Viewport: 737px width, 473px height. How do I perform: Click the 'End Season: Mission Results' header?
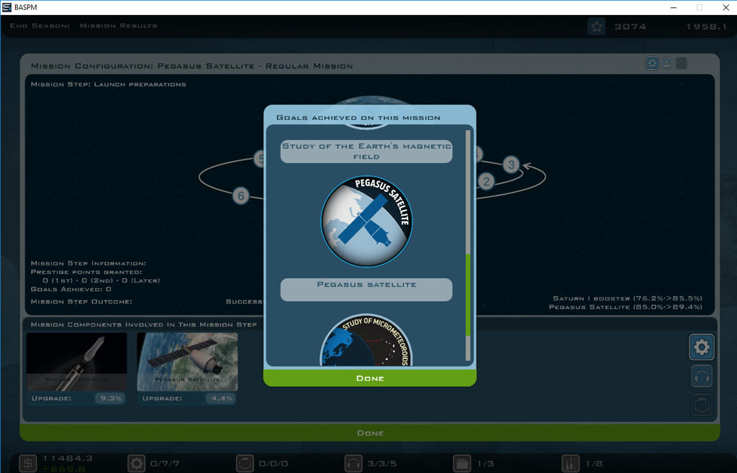pyautogui.click(x=83, y=26)
